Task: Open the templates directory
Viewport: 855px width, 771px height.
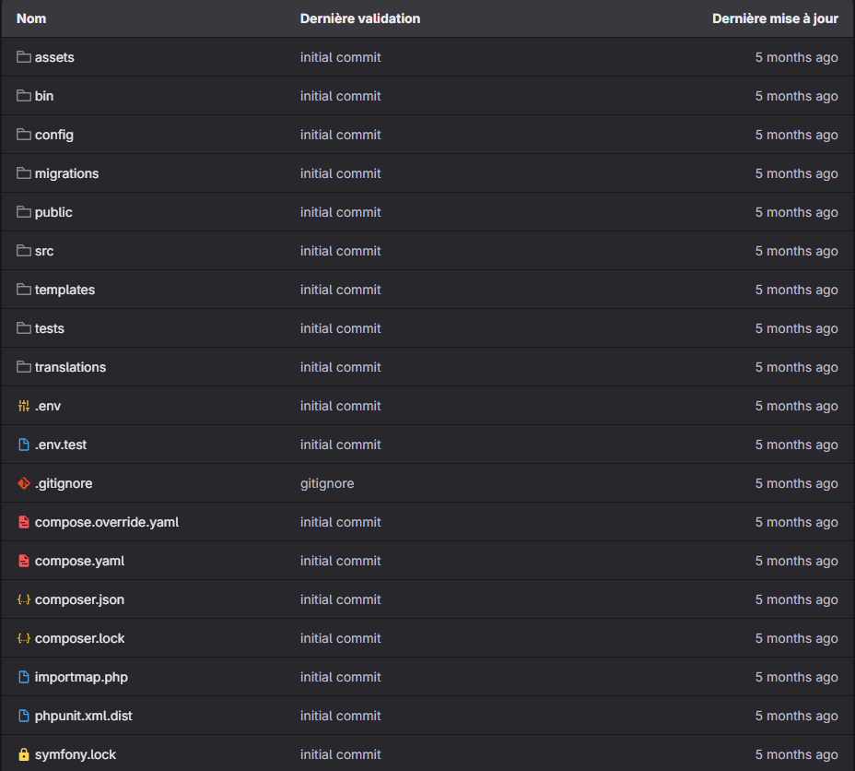Action: (x=64, y=290)
